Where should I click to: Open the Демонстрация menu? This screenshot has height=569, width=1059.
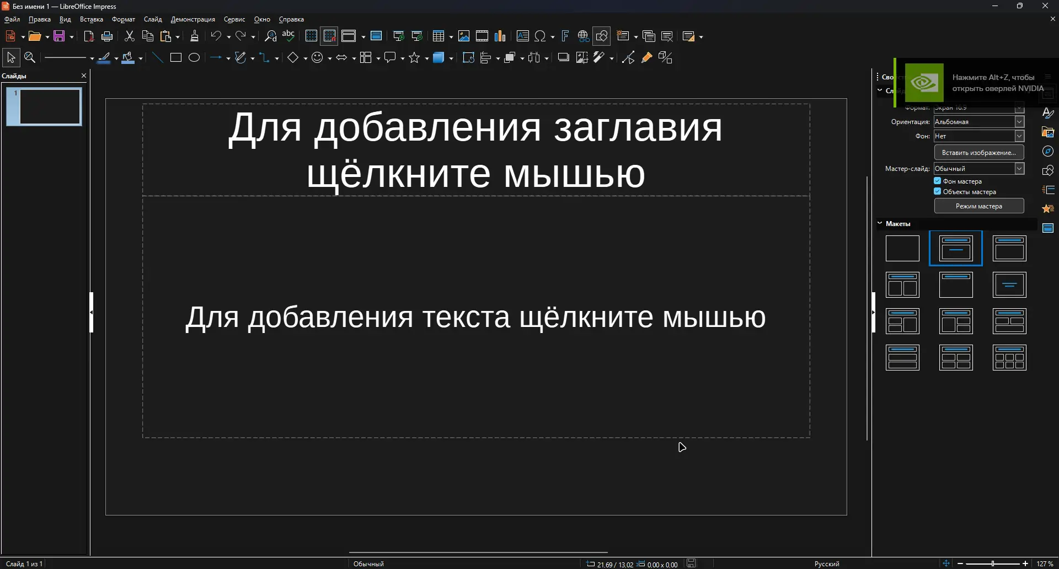(193, 19)
